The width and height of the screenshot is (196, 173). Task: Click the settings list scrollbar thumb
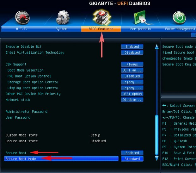[x=157, y=135]
